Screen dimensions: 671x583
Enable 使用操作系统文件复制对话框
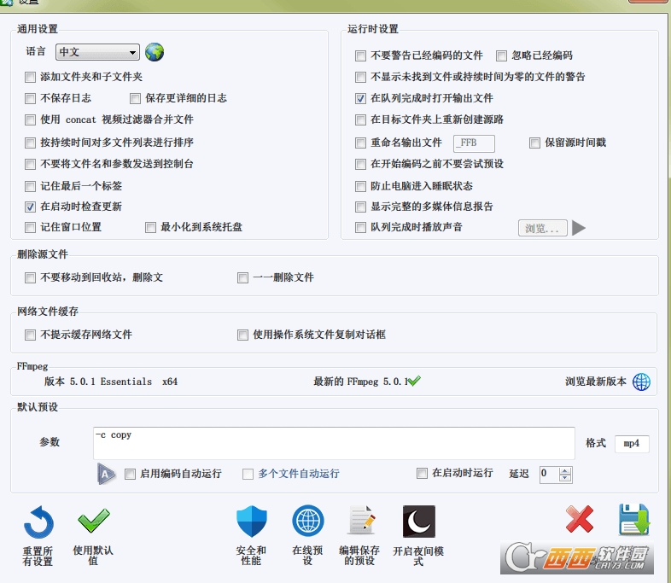242,335
